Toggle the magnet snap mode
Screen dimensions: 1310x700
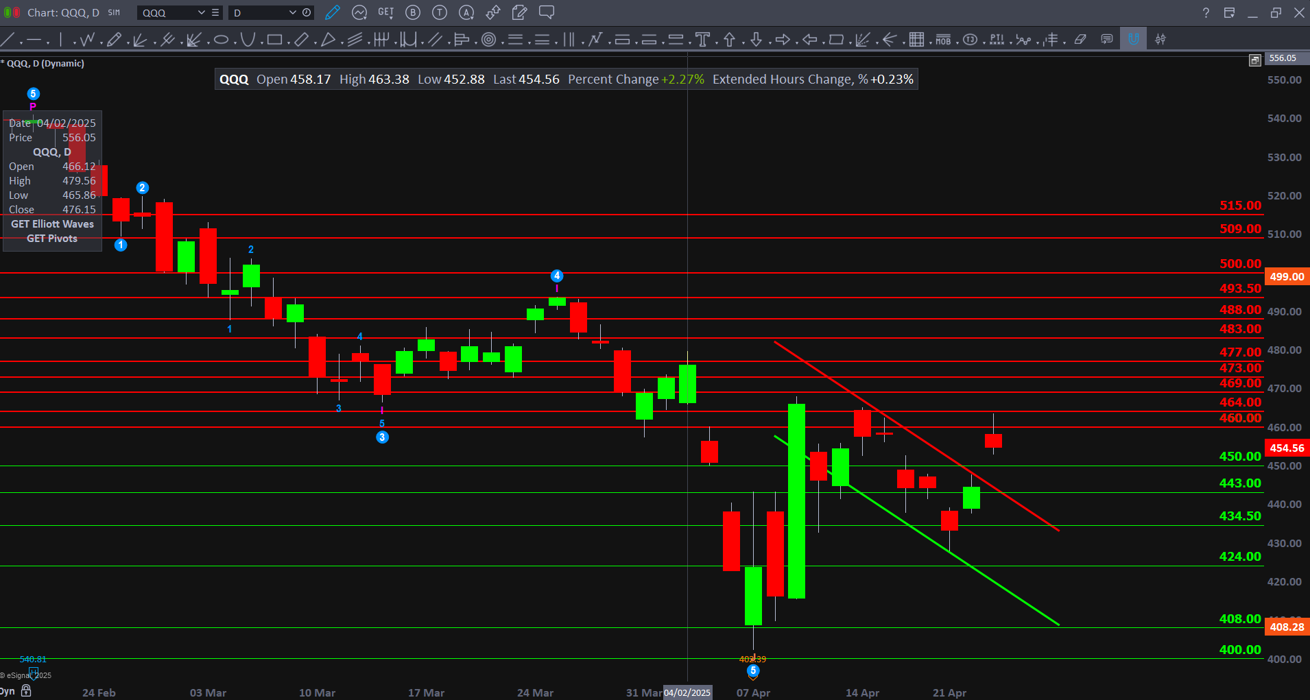click(x=1133, y=39)
